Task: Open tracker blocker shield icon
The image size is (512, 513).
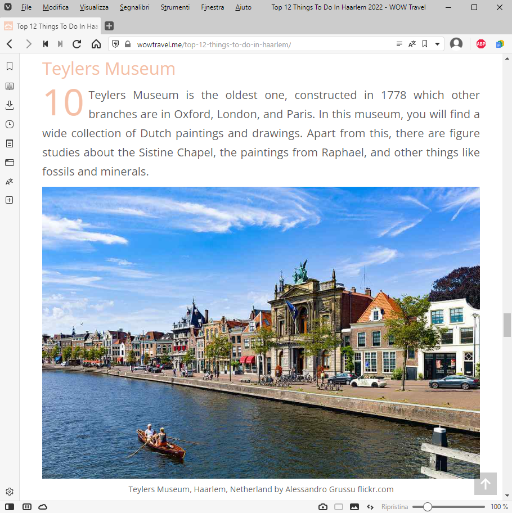Action: (115, 44)
